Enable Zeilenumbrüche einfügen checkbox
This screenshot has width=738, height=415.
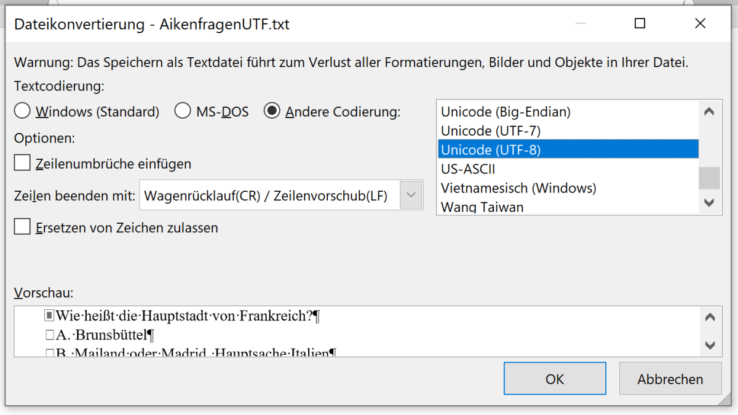pyautogui.click(x=23, y=164)
